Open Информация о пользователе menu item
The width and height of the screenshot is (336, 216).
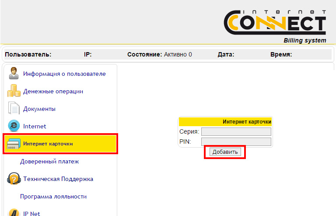pyautogui.click(x=64, y=74)
